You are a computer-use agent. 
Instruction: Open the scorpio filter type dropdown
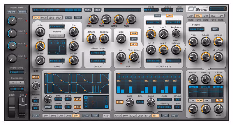pyautogui.click(x=153, y=22)
